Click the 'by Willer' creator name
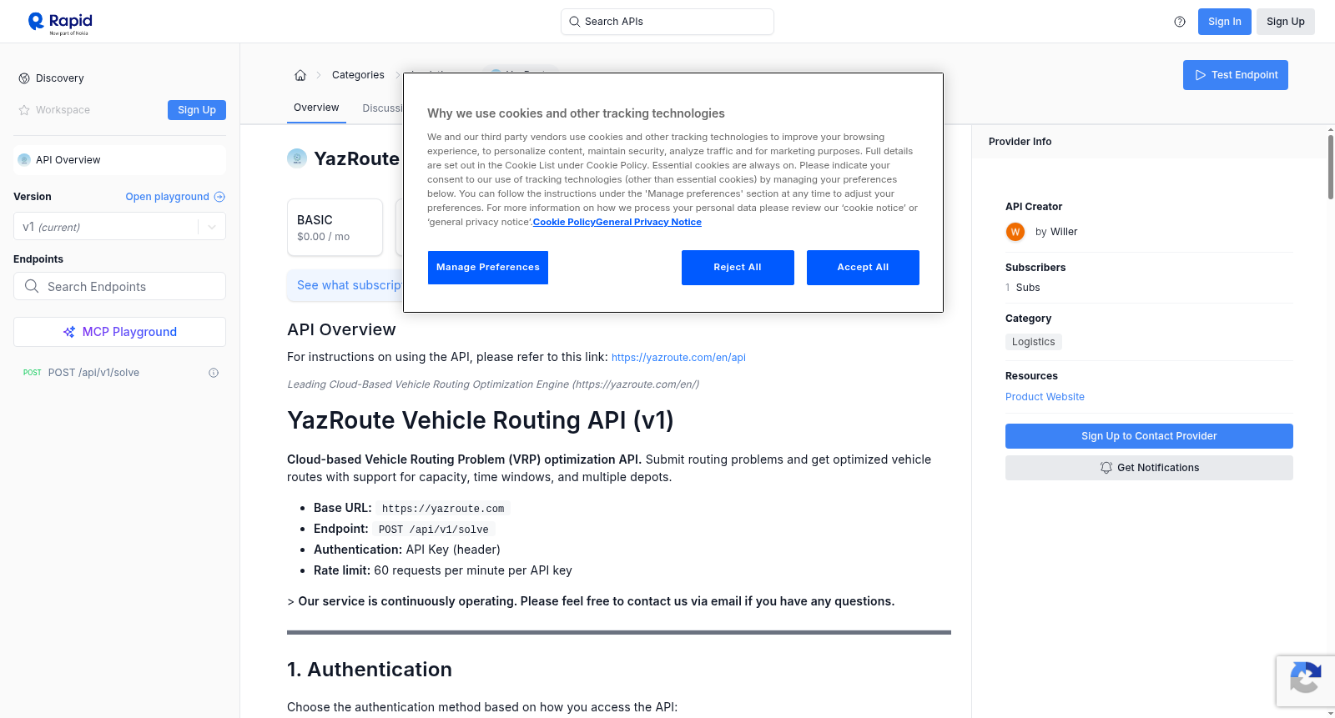This screenshot has height=718, width=1335. click(x=1056, y=232)
